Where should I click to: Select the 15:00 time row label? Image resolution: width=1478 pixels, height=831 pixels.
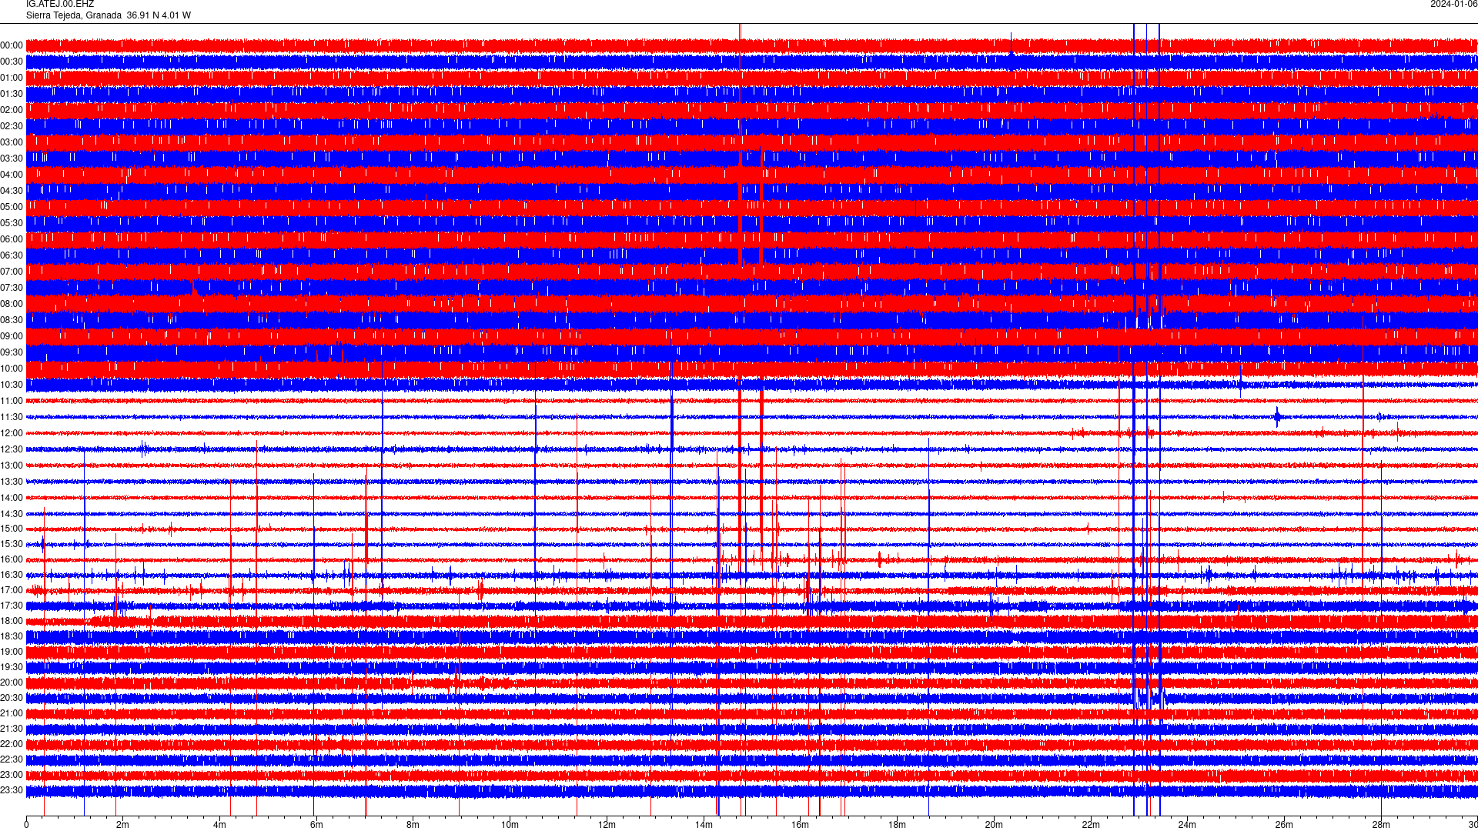12,529
